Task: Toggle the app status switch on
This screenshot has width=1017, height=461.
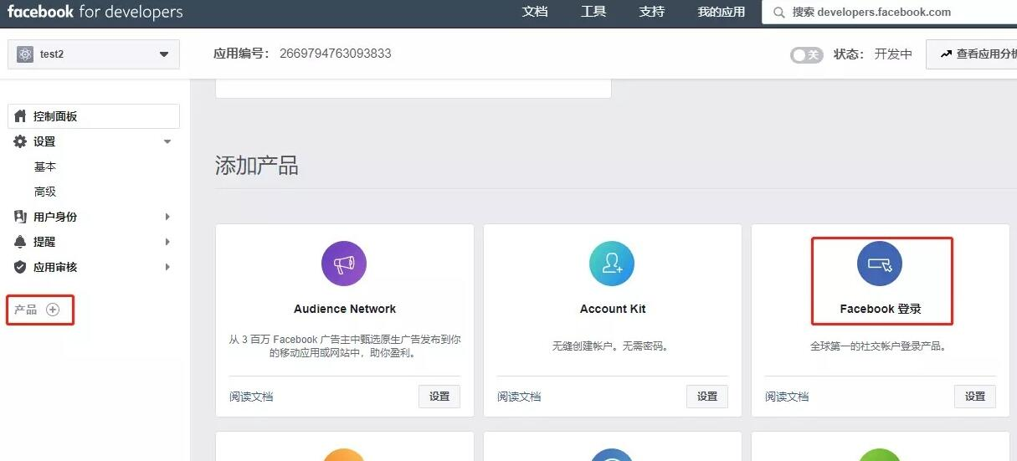Action: pyautogui.click(x=807, y=54)
